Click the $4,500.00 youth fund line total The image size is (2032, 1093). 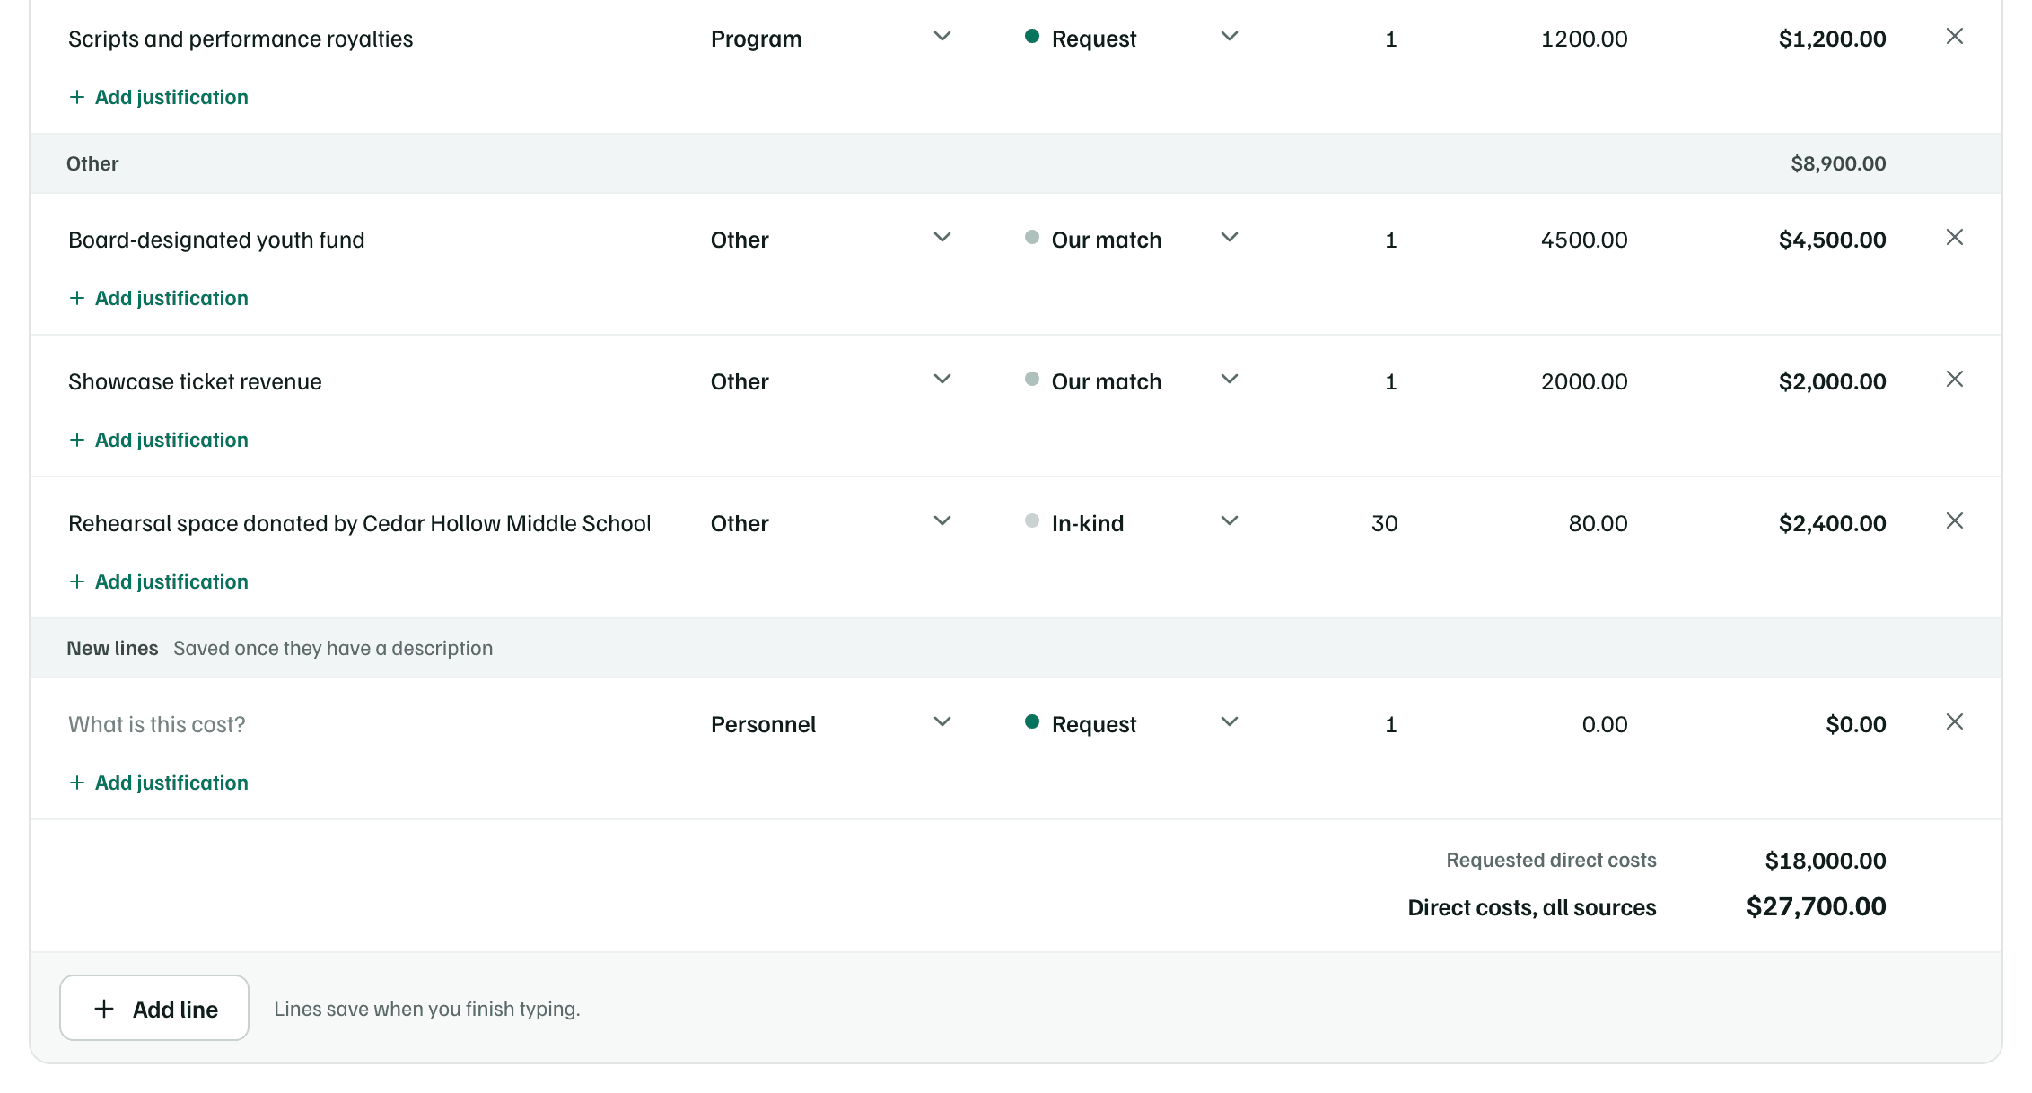coord(1832,240)
